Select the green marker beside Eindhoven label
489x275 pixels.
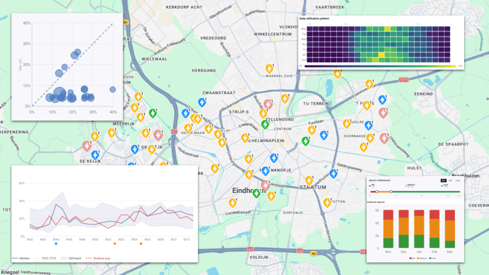click(x=257, y=193)
